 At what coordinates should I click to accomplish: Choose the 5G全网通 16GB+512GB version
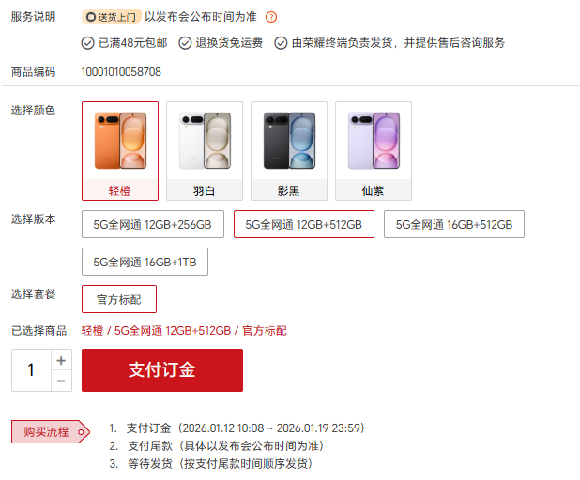[454, 224]
